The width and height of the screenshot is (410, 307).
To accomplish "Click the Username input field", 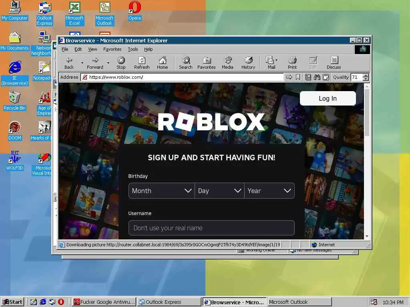I will click(x=211, y=228).
